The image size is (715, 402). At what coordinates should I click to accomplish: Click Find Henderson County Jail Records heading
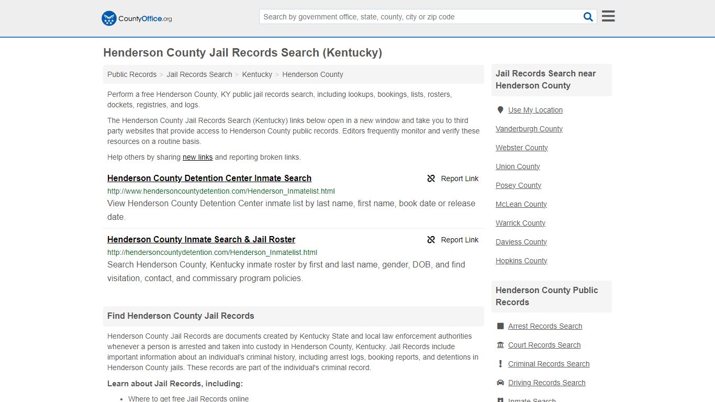pos(181,316)
